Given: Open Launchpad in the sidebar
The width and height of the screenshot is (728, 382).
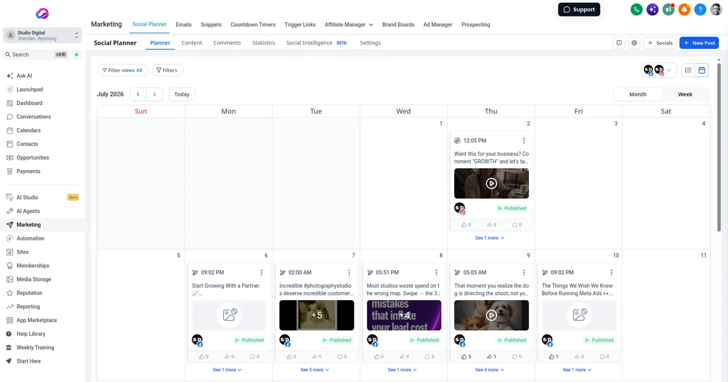Looking at the screenshot, I should 30,89.
